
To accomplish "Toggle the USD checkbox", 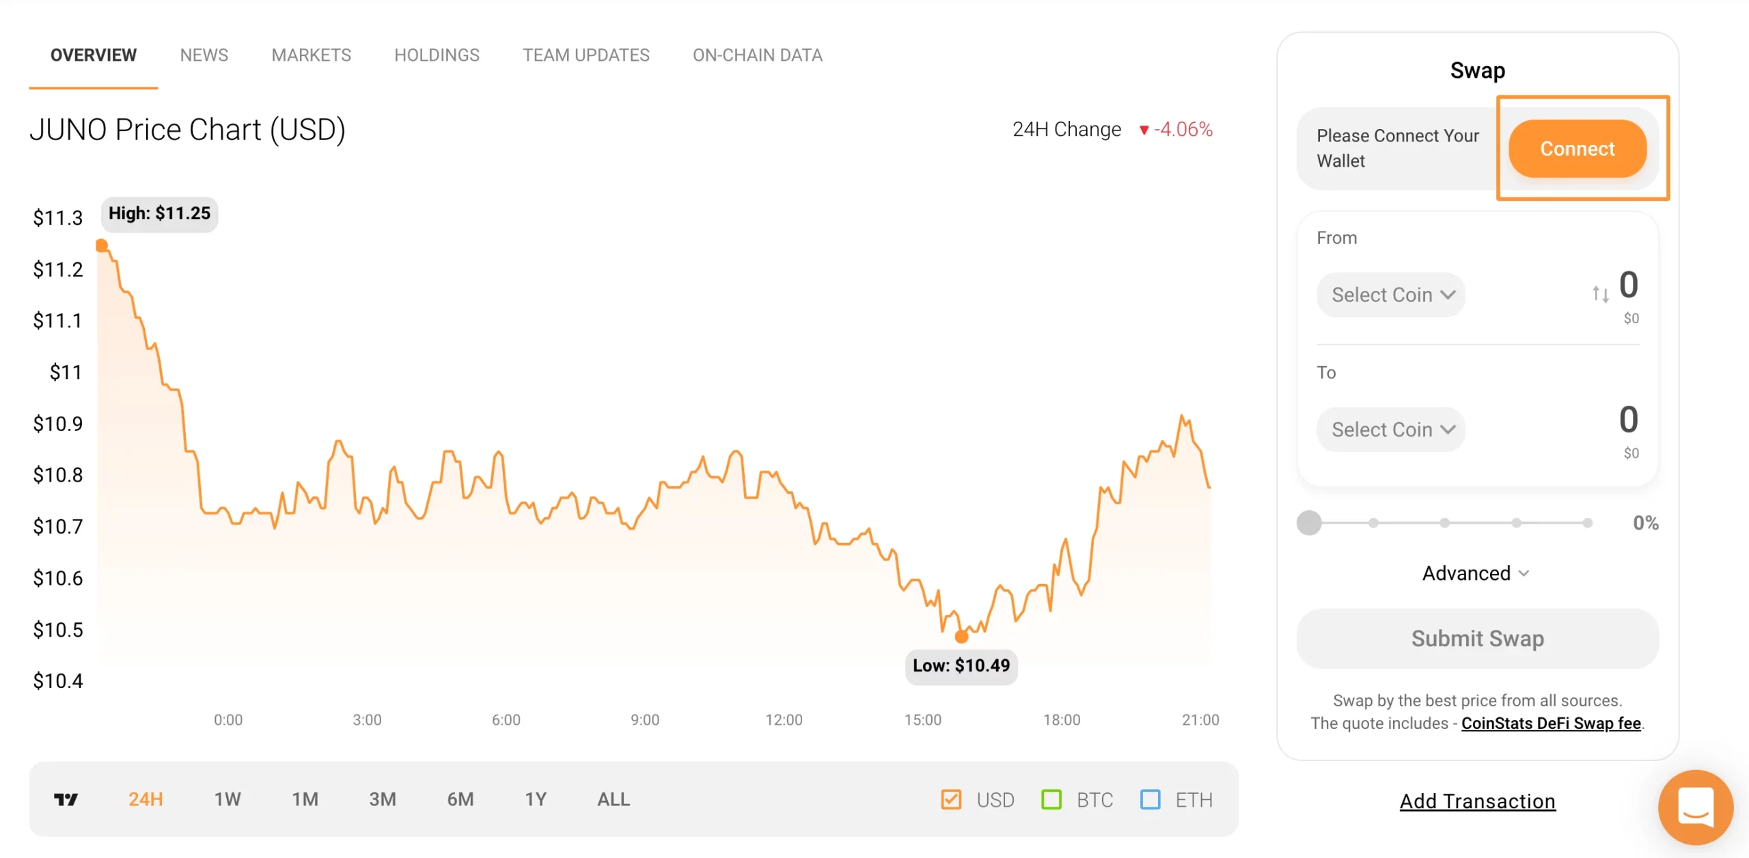I will point(951,799).
